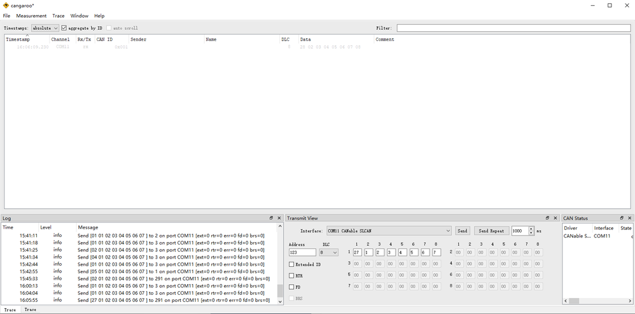Open the Measurement menu
Screen dimensions: 635x314
pyautogui.click(x=31, y=16)
